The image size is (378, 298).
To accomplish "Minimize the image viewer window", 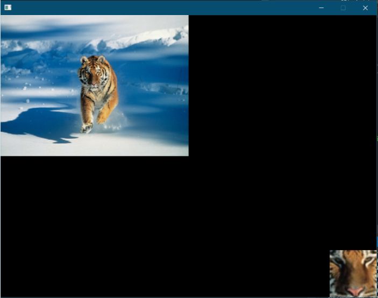I will pyautogui.click(x=322, y=8).
